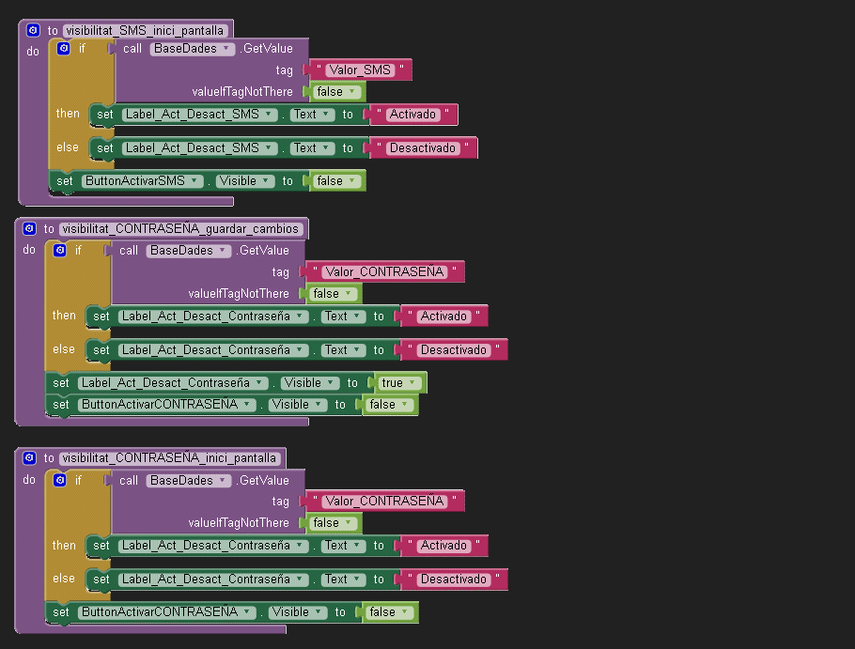Click gear icon on visibilitat_SMS_inici_pantalla procedure block
This screenshot has height=649, width=855.
(x=33, y=30)
